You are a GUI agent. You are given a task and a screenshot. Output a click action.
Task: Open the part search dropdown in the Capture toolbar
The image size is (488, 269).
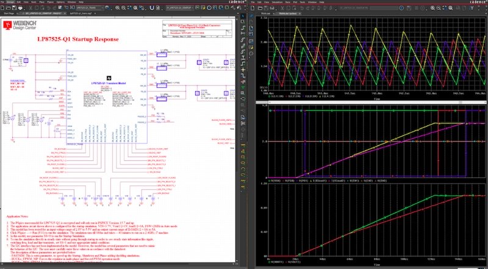[102, 7]
